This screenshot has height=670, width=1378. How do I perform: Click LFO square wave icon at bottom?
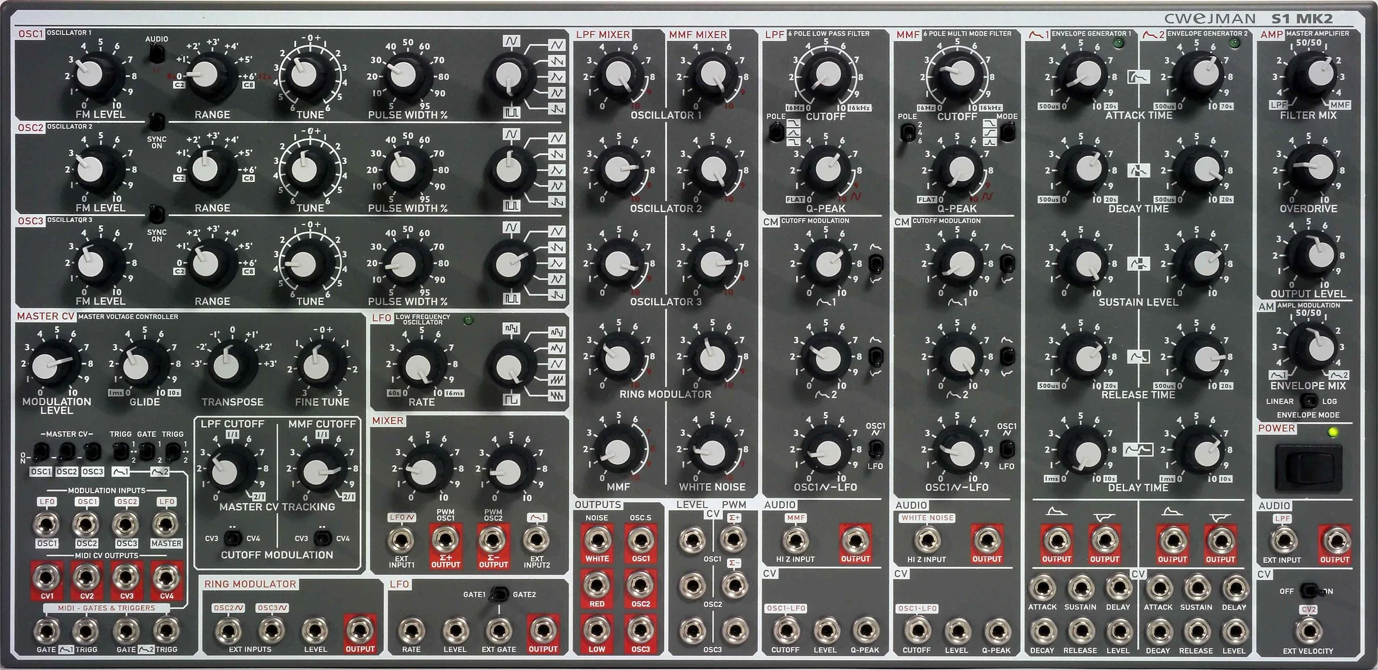click(x=512, y=399)
